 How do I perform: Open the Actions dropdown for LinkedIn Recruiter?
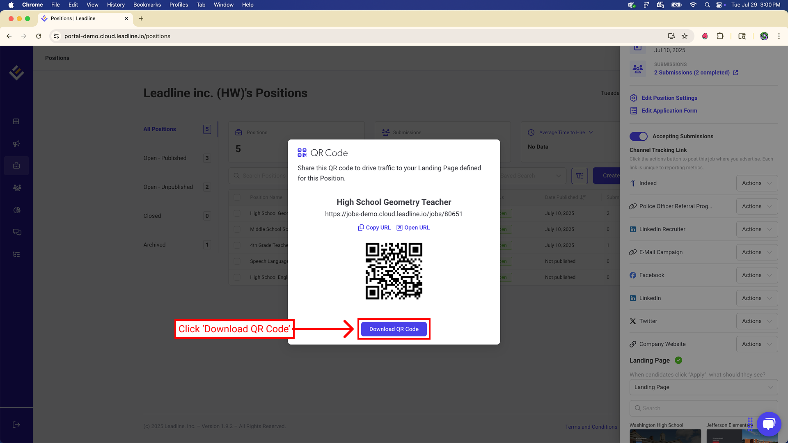point(757,229)
